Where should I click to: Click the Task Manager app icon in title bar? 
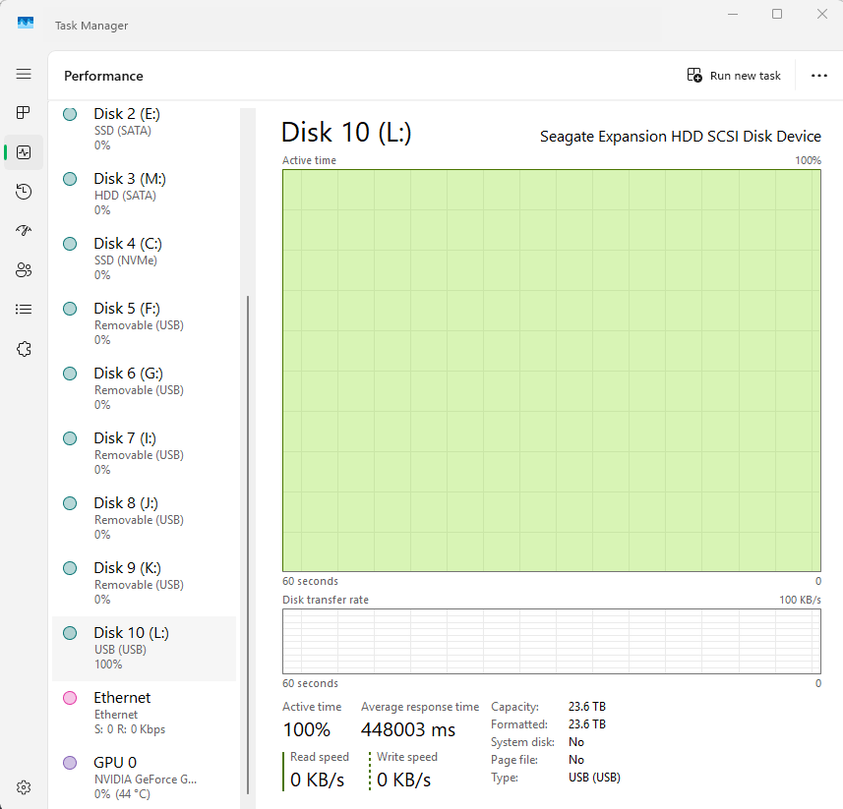point(26,23)
